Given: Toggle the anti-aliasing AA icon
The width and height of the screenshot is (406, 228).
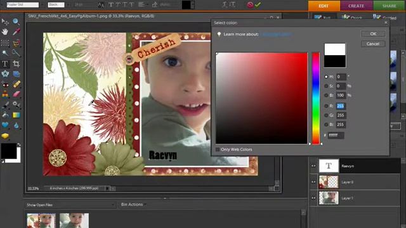Looking at the screenshot, I should pyautogui.click(x=101, y=4).
